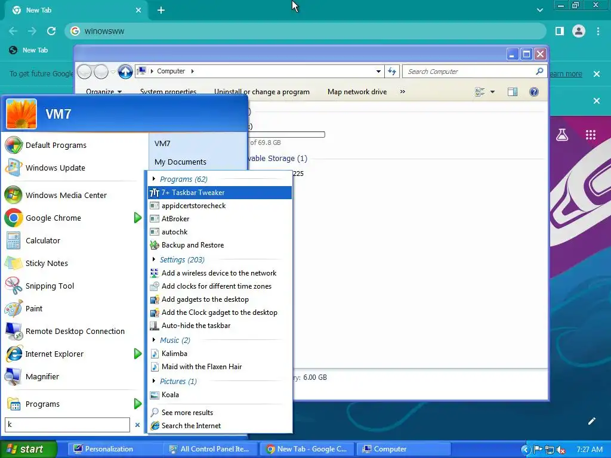Open Windows Media Center
Screen dimensions: 611x458
pos(72,195)
